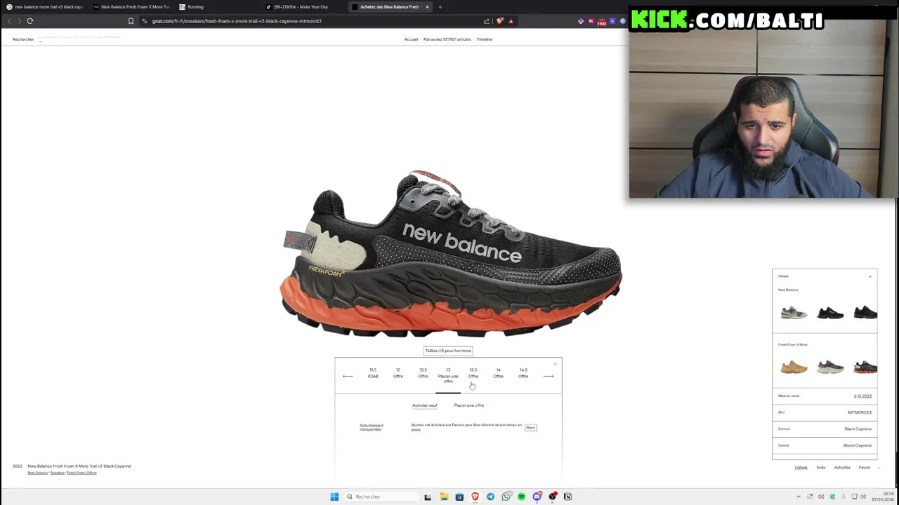The height and width of the screenshot is (505, 899).
Task: Open Telegram from the taskbar
Action: (x=490, y=497)
